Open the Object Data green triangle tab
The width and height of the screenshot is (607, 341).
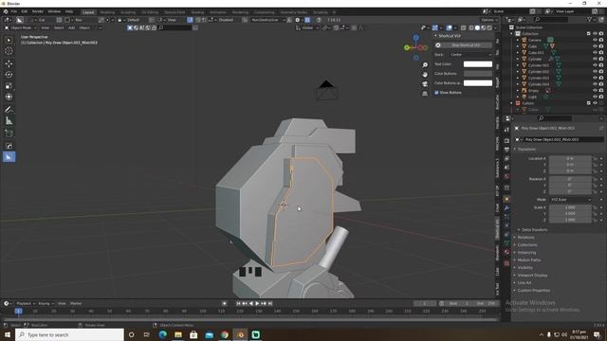tap(506, 242)
